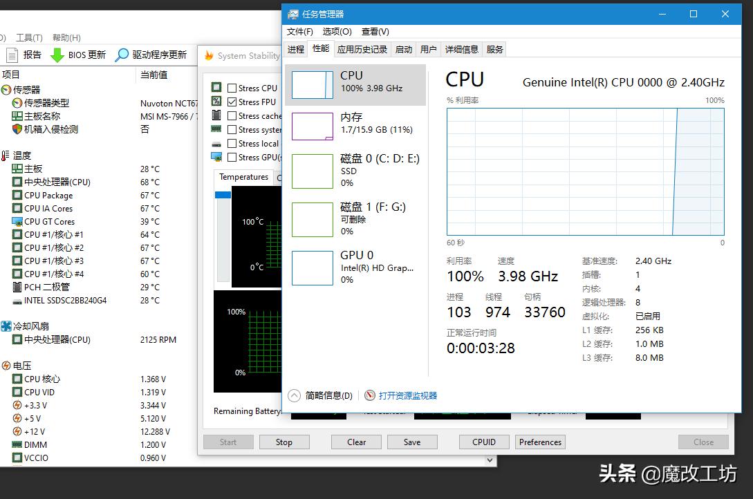753x499 pixels.
Task: Click the BIOS 更新 green download icon
Action: (55, 55)
